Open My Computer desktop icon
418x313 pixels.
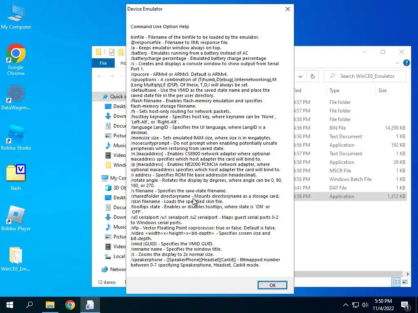tap(16, 17)
